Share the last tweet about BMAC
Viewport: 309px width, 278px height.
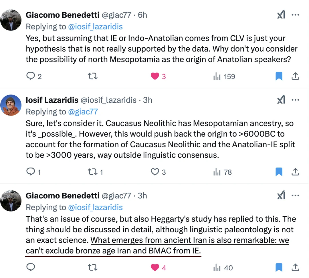(295, 267)
